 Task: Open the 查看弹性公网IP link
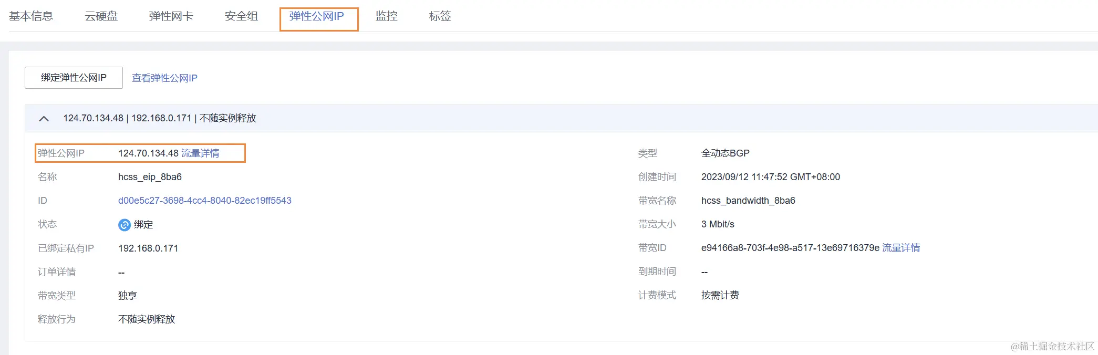(164, 78)
